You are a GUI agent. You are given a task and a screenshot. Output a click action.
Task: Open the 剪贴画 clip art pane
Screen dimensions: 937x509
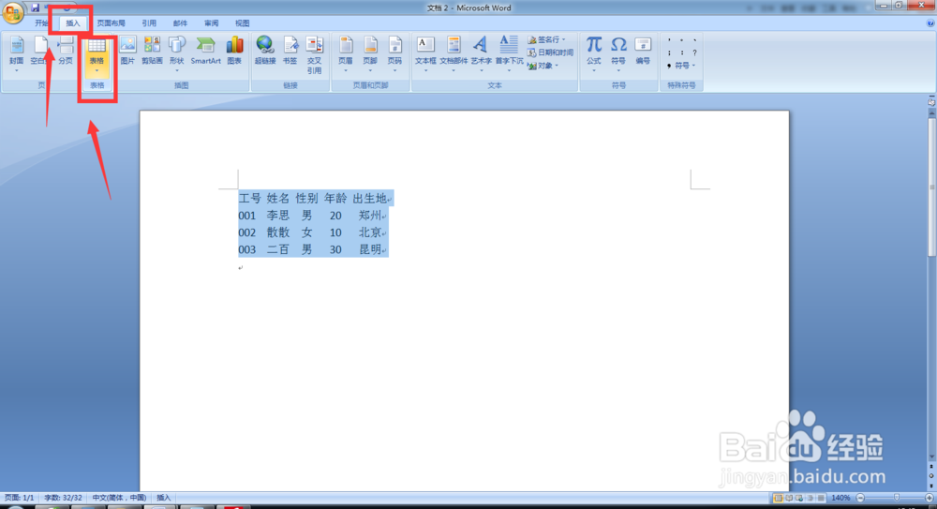click(152, 52)
